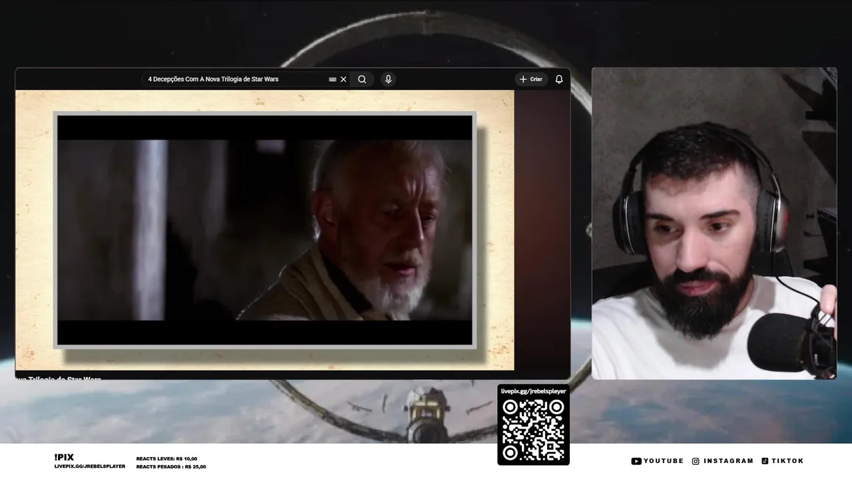Image resolution: width=852 pixels, height=479 pixels.
Task: Click the '!PIX' text
Action: (x=64, y=457)
